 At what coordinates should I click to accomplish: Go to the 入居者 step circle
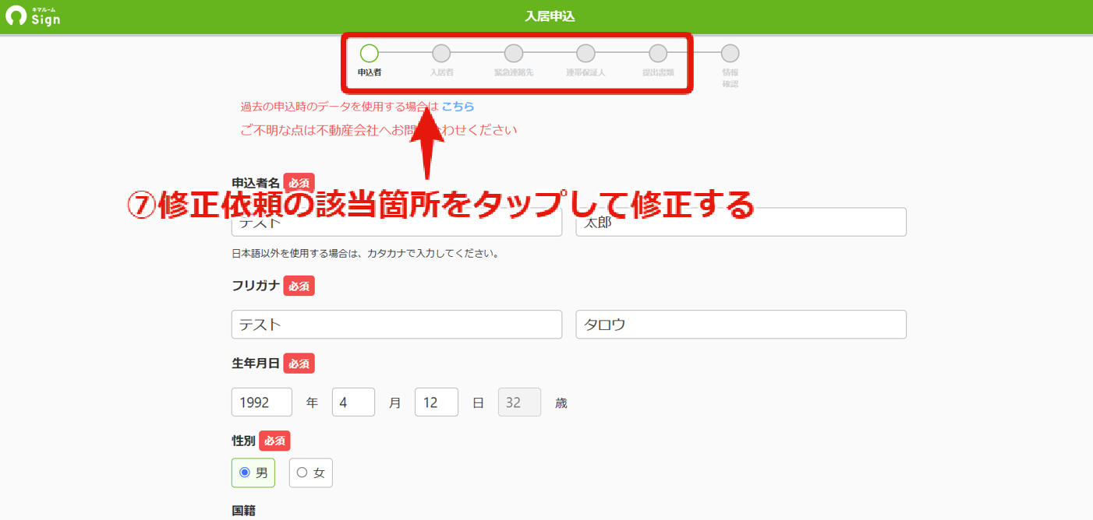click(x=441, y=53)
